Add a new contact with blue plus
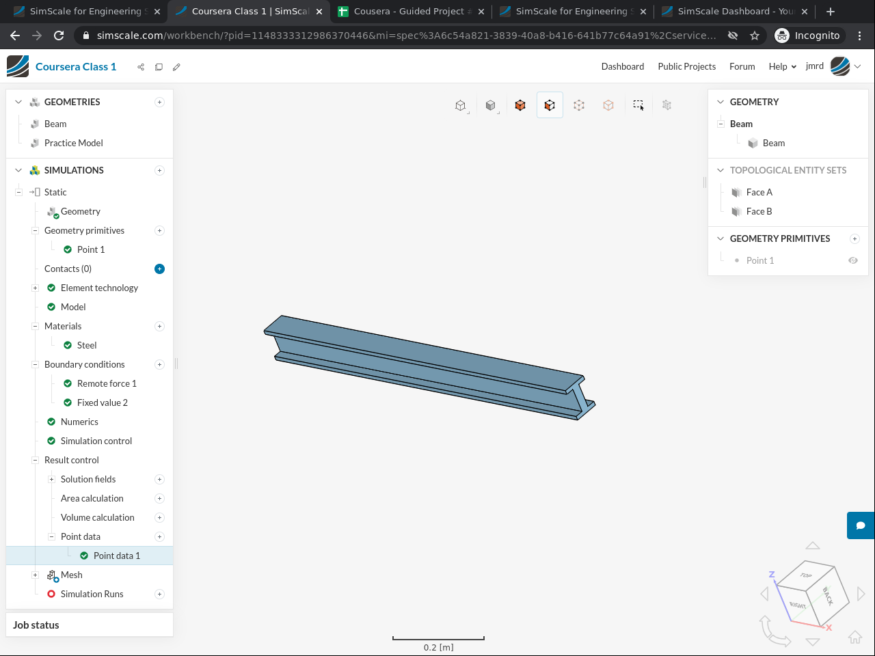The height and width of the screenshot is (656, 875). point(159,269)
